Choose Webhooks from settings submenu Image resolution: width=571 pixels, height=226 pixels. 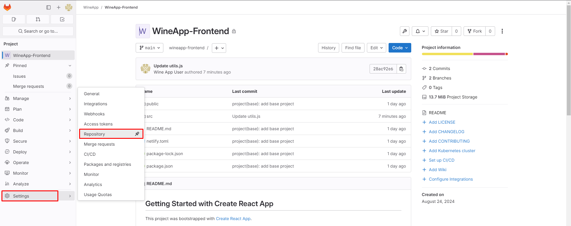(94, 114)
